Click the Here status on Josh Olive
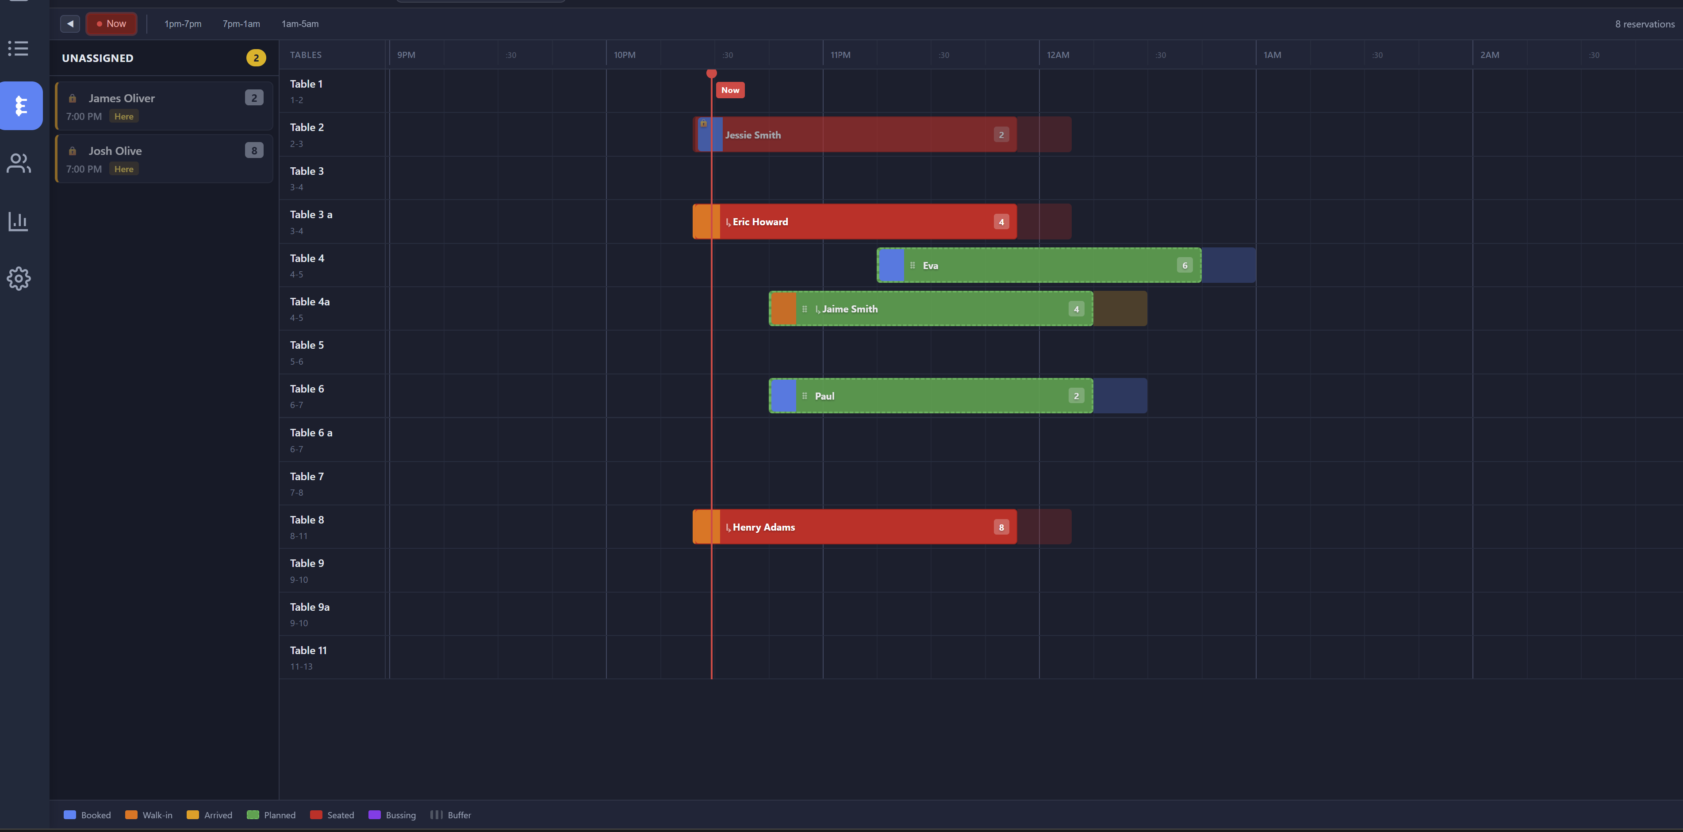 pos(123,169)
